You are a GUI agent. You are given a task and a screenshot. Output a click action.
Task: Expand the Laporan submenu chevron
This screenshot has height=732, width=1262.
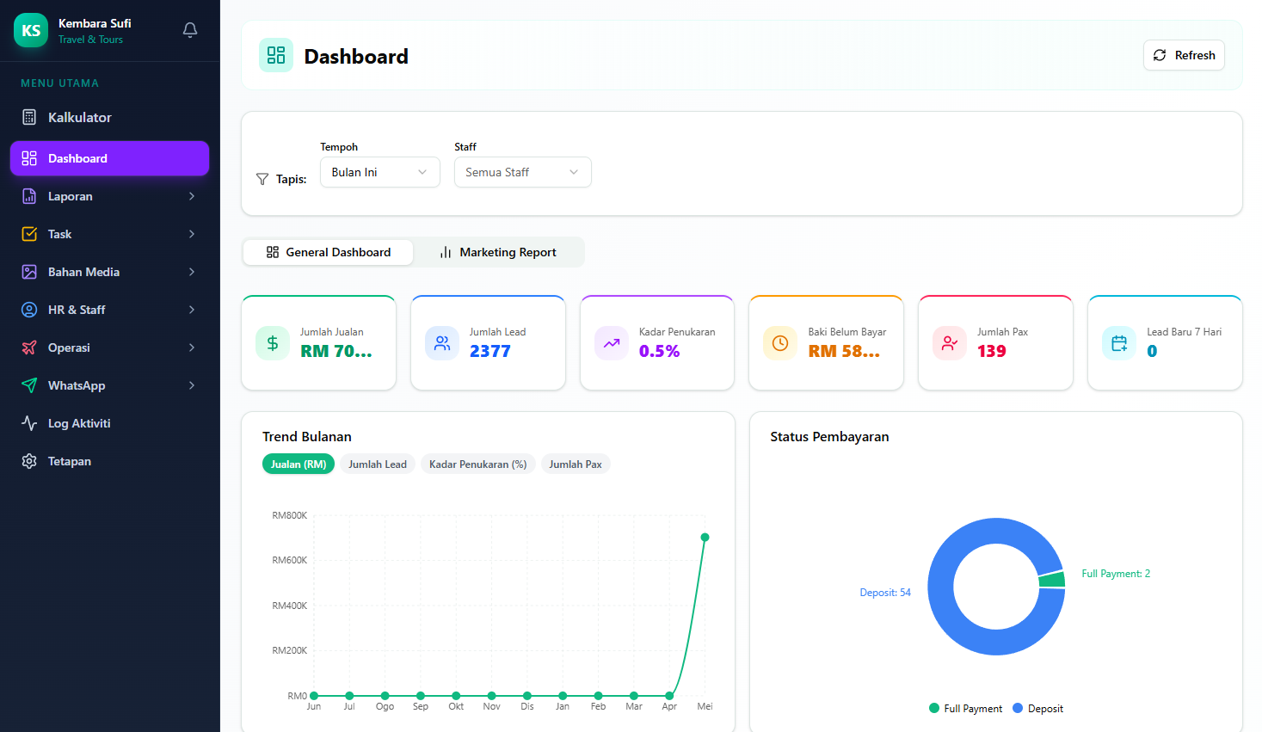192,196
